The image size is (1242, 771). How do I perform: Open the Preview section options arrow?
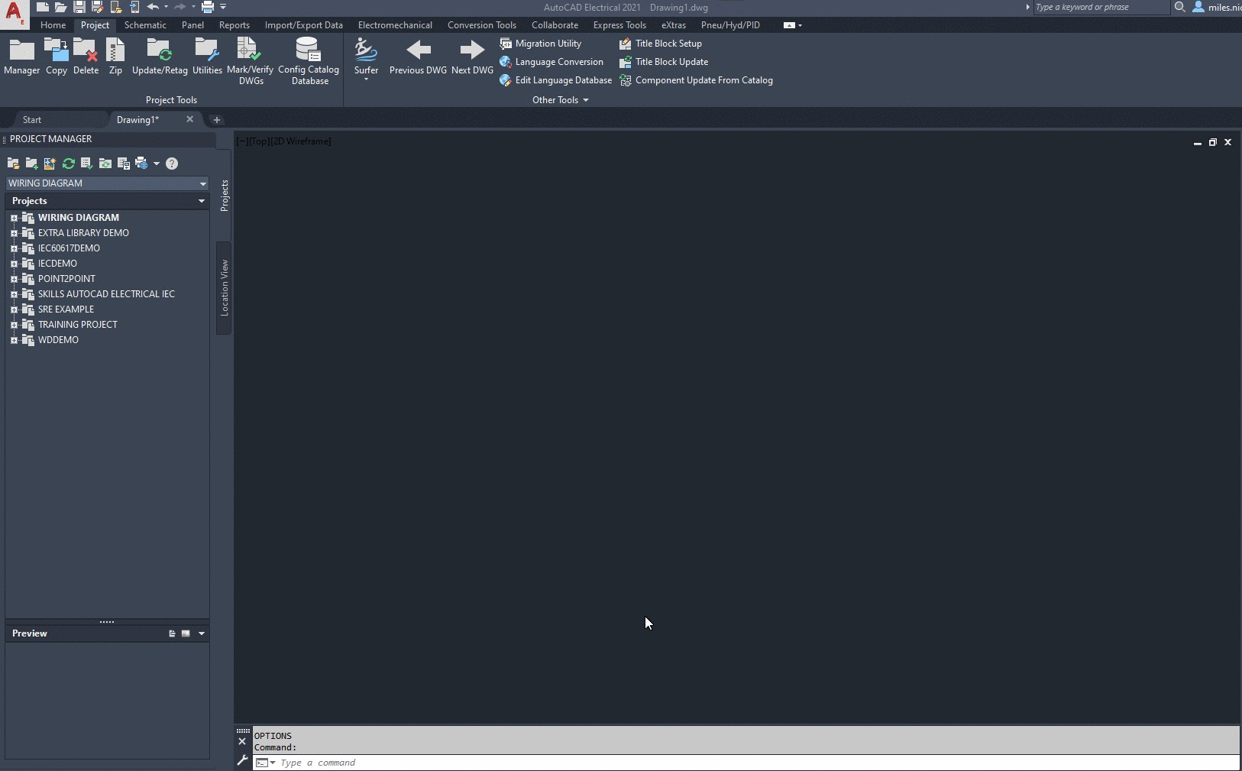coord(202,633)
